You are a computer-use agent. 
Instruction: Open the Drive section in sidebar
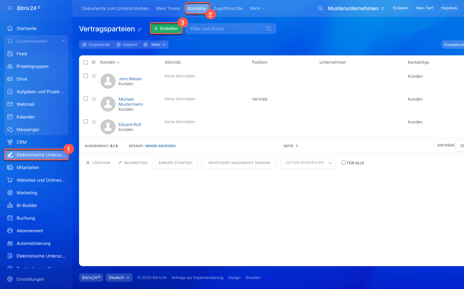pos(22,79)
